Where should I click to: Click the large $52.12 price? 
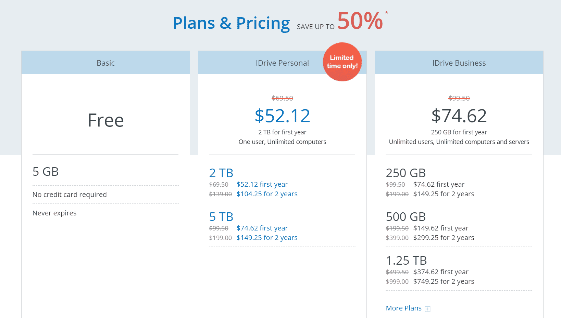click(x=283, y=116)
